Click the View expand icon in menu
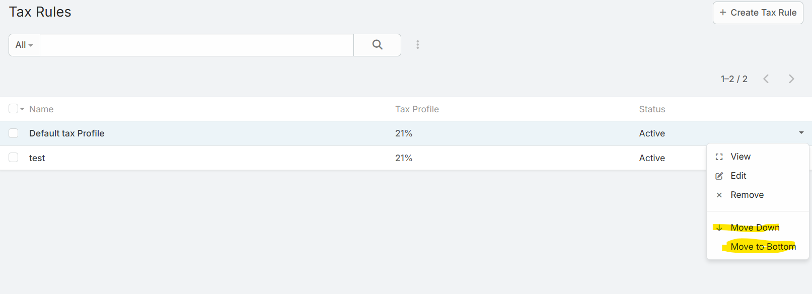 coord(719,157)
